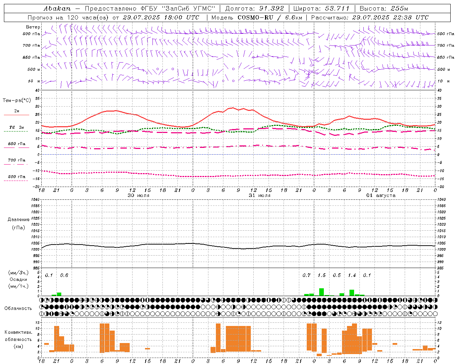Click the '01 августа' date label

click(381, 196)
